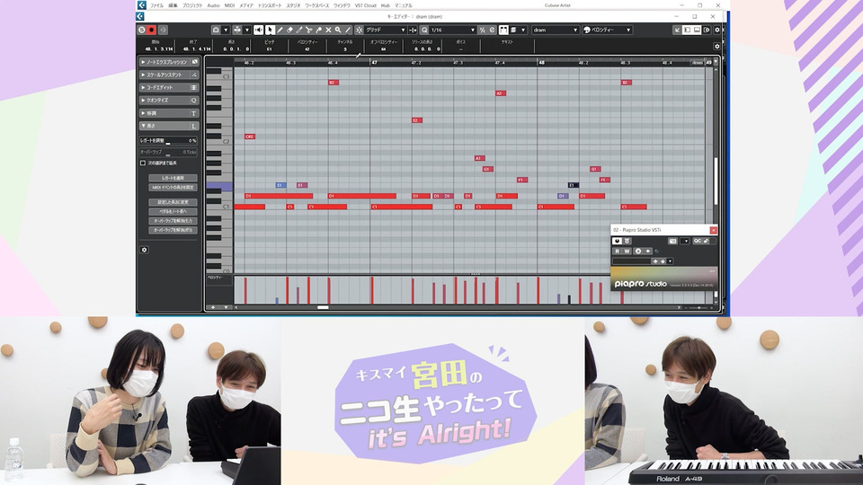Open the dram part selection dropdown
Screen dimensions: 863x485
pyautogui.click(x=556, y=30)
